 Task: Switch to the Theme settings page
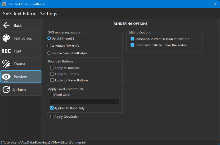[21, 64]
